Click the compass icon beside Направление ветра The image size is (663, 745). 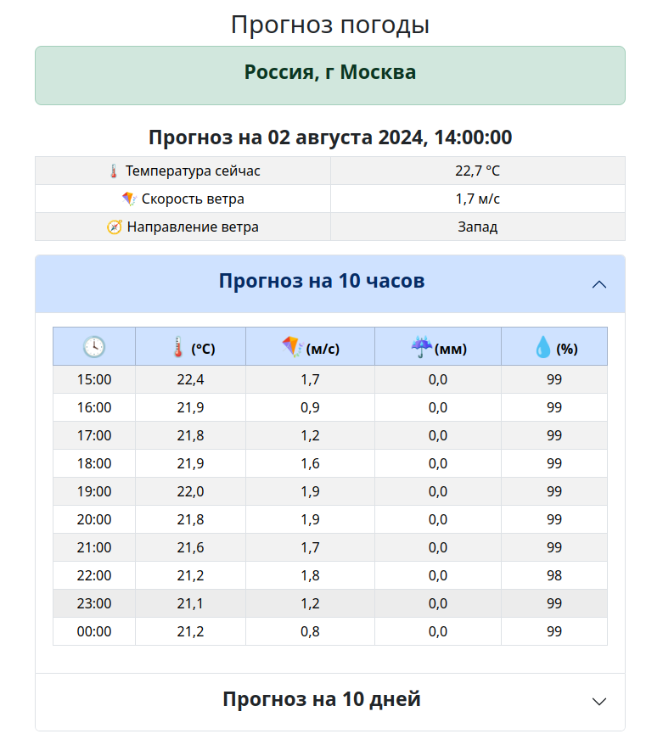pyautogui.click(x=114, y=227)
